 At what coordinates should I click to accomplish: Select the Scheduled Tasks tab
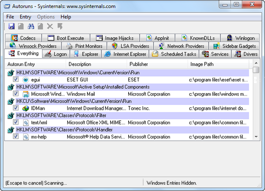pyautogui.click(x=174, y=54)
